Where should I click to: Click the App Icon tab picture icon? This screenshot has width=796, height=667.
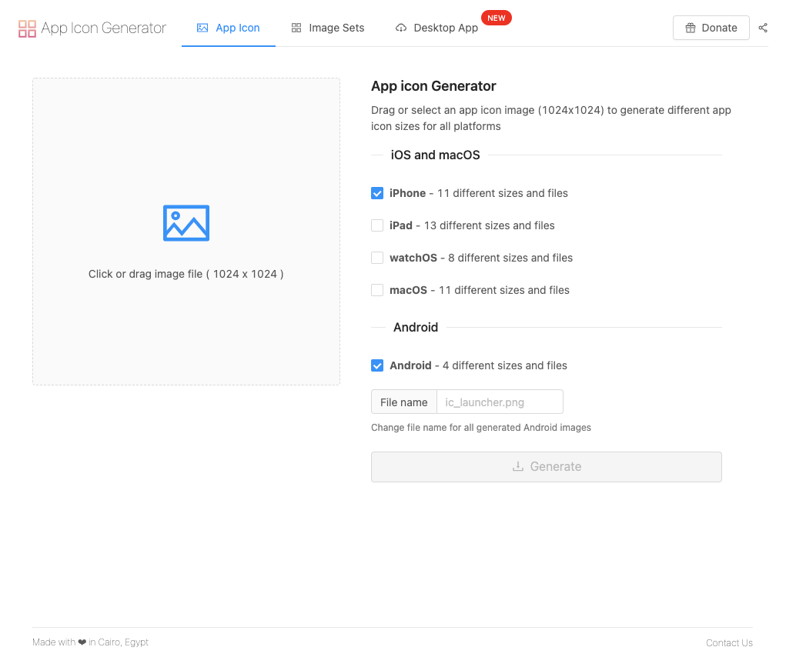[x=202, y=28]
